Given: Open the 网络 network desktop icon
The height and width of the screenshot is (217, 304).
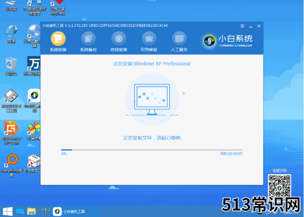Looking at the screenshot, I should click(11, 34).
